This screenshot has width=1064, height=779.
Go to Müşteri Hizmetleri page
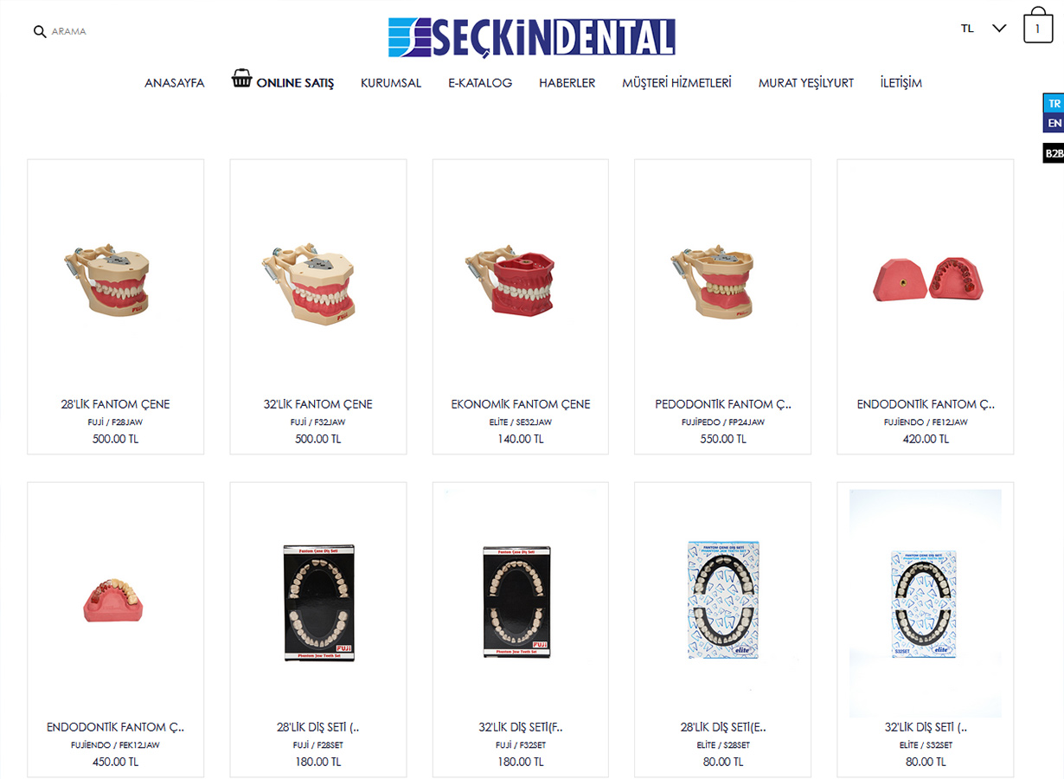[676, 83]
